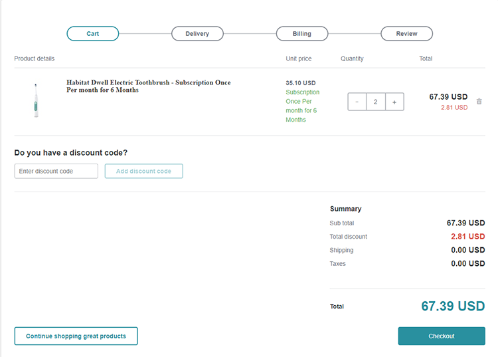498x357 pixels.
Task: Select the Summary heading
Action: 345,209
